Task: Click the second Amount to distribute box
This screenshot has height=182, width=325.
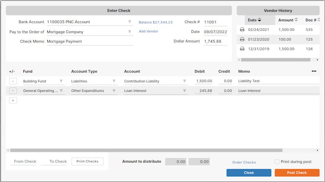Action: (x=199, y=162)
